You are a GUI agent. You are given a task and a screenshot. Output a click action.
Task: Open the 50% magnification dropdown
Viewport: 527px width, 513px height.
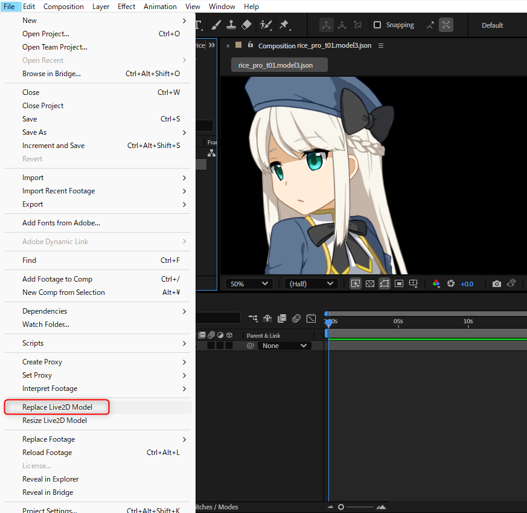(x=249, y=283)
